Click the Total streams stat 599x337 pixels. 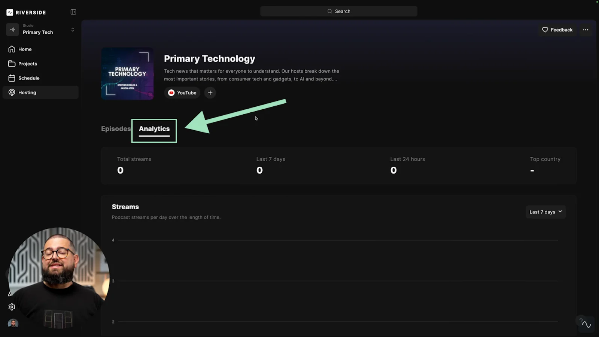point(134,165)
